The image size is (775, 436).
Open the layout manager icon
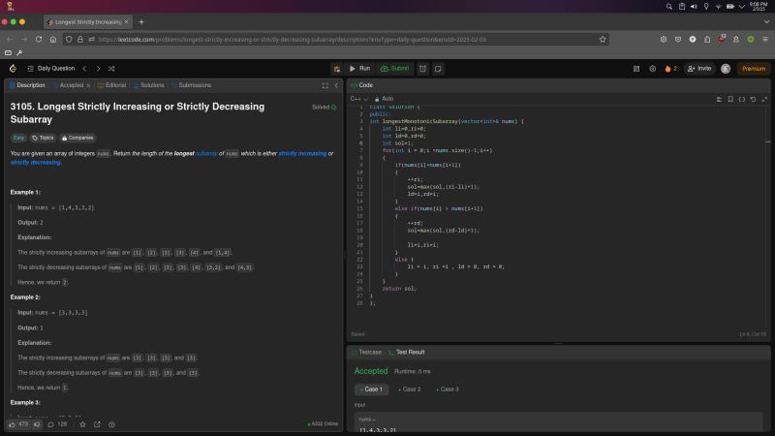click(636, 69)
